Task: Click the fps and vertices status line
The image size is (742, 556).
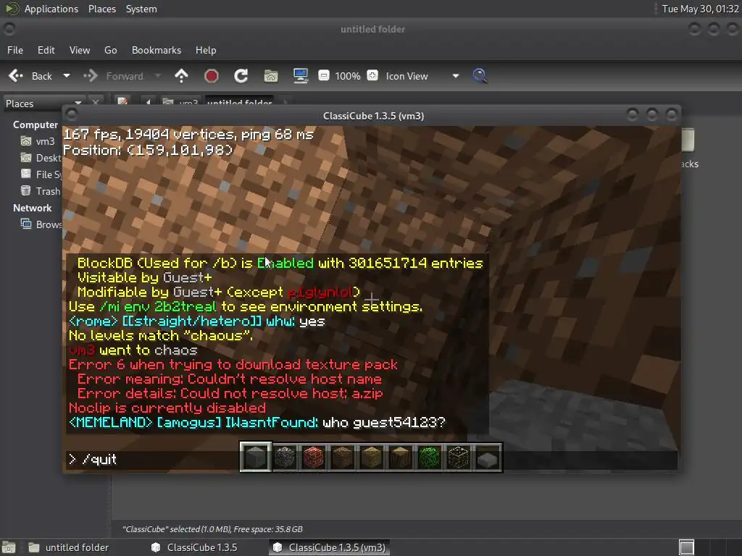Action: [188, 134]
